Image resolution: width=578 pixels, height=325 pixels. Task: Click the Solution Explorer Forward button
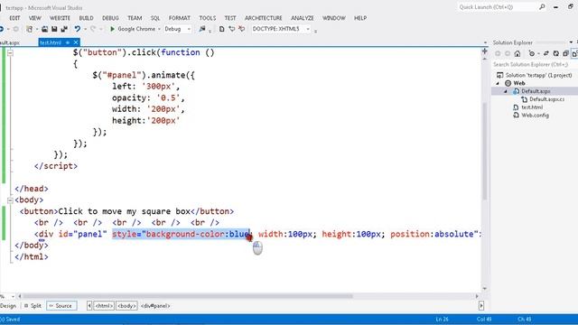click(508, 54)
